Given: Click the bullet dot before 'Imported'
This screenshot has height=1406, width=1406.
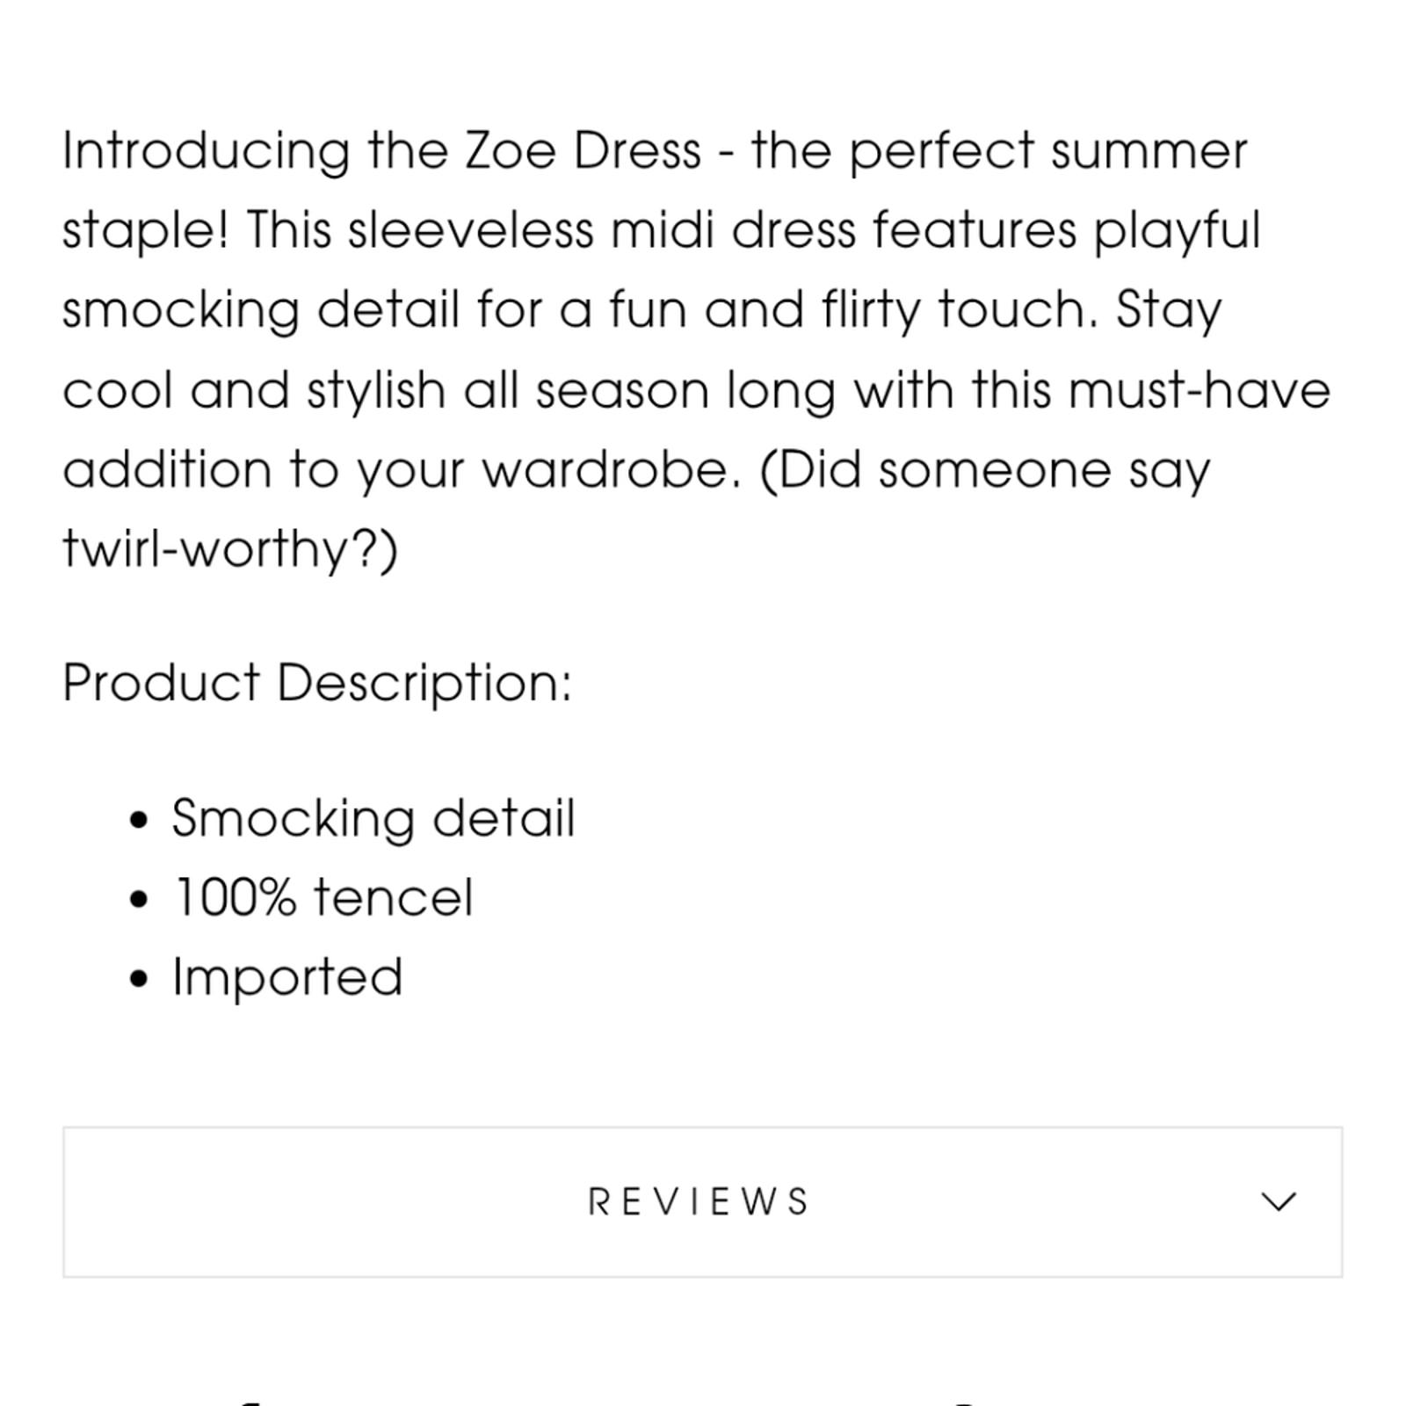Looking at the screenshot, I should click(139, 979).
